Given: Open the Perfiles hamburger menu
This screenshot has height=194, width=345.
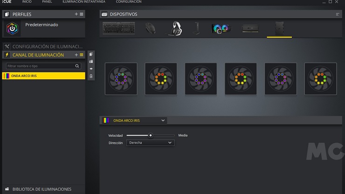Looking at the screenshot, I should pos(82,14).
